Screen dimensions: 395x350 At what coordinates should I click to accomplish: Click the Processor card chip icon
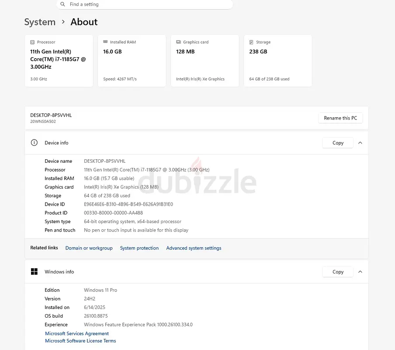pyautogui.click(x=32, y=42)
